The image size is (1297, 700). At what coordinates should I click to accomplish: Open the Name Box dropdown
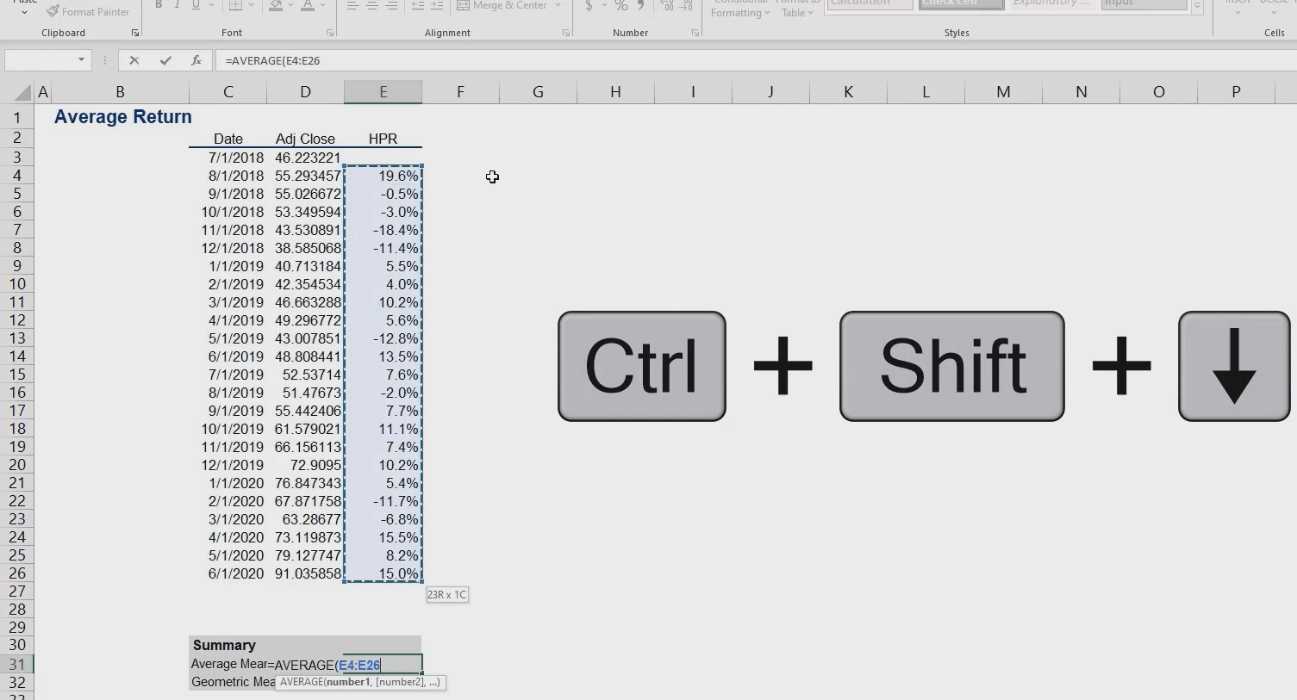click(x=81, y=60)
